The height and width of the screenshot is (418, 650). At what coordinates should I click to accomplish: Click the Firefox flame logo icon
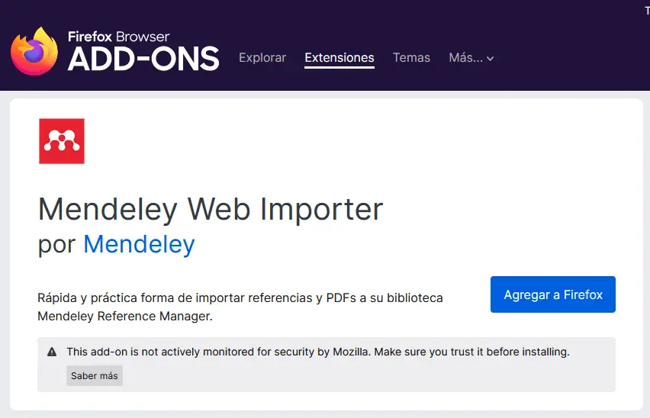[x=34, y=51]
